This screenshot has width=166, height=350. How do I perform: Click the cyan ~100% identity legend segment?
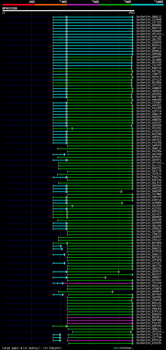click(x=147, y=4)
